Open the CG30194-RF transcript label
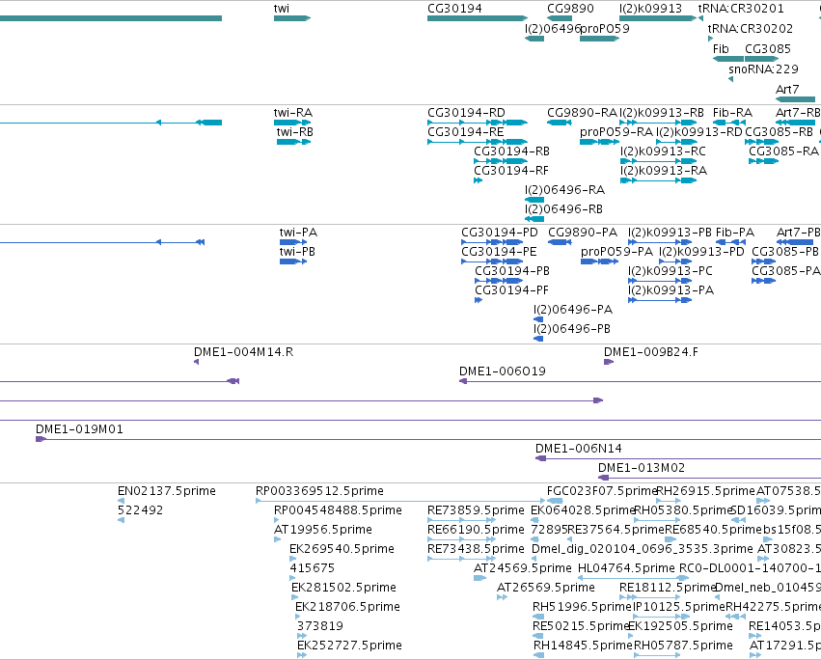The image size is (821, 660). pos(511,171)
